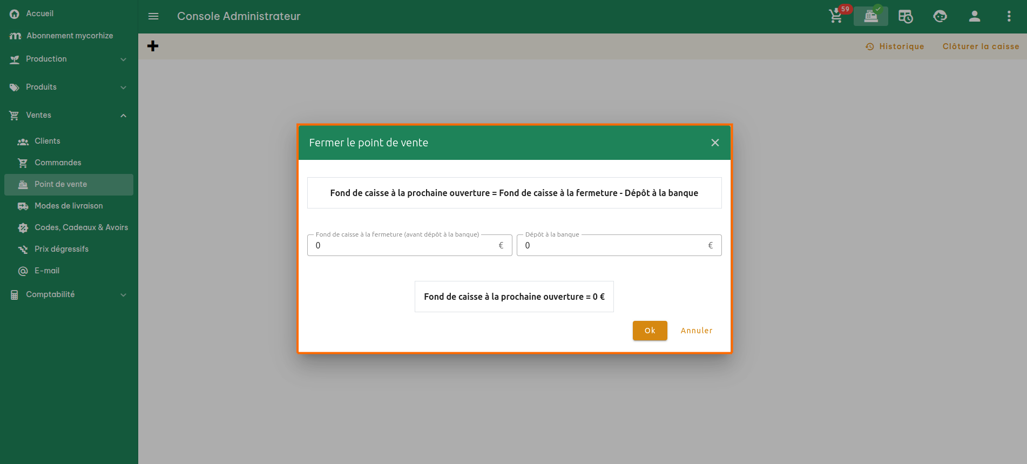This screenshot has height=464, width=1027.
Task: Click the Codes, Cadeaux & Avoirs badge icon
Action: click(23, 228)
